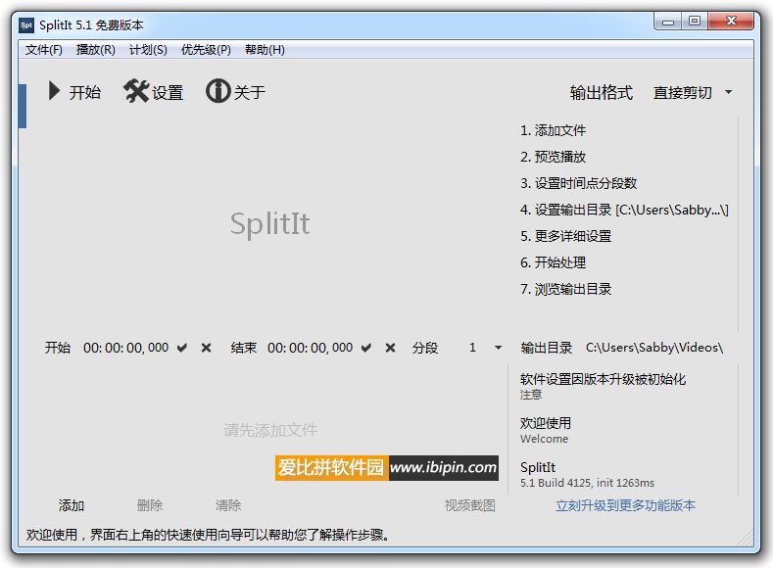Select wizard step 7. 浏览输出目录

click(x=565, y=289)
